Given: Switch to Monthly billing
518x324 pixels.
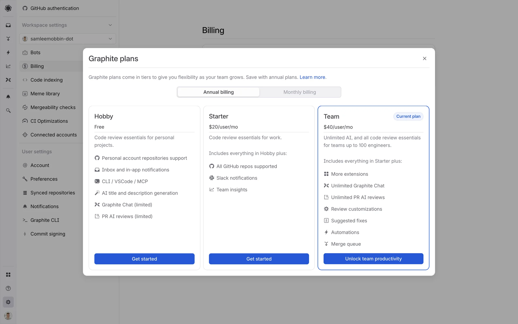Looking at the screenshot, I should pyautogui.click(x=299, y=92).
